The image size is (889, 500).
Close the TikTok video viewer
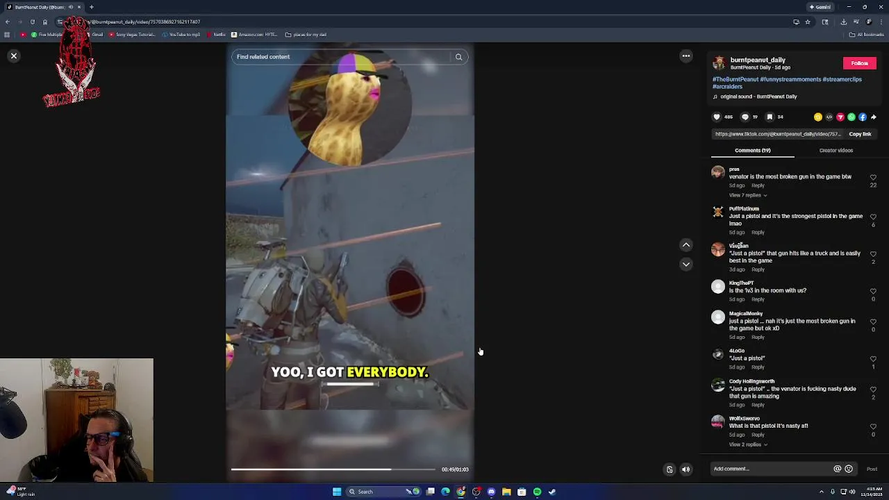[x=13, y=56]
